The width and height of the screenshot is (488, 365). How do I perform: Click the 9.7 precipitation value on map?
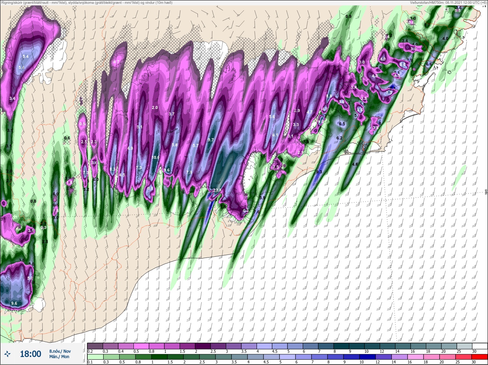tap(210, 140)
